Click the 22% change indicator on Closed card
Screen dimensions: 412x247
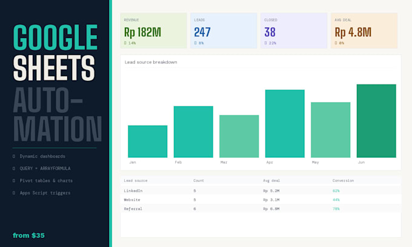pos(270,43)
